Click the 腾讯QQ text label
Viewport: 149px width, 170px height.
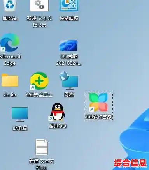coord(58,126)
